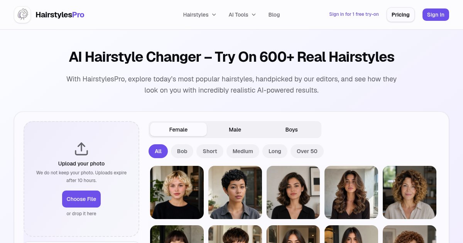Select the Medium filter chip

243,151
